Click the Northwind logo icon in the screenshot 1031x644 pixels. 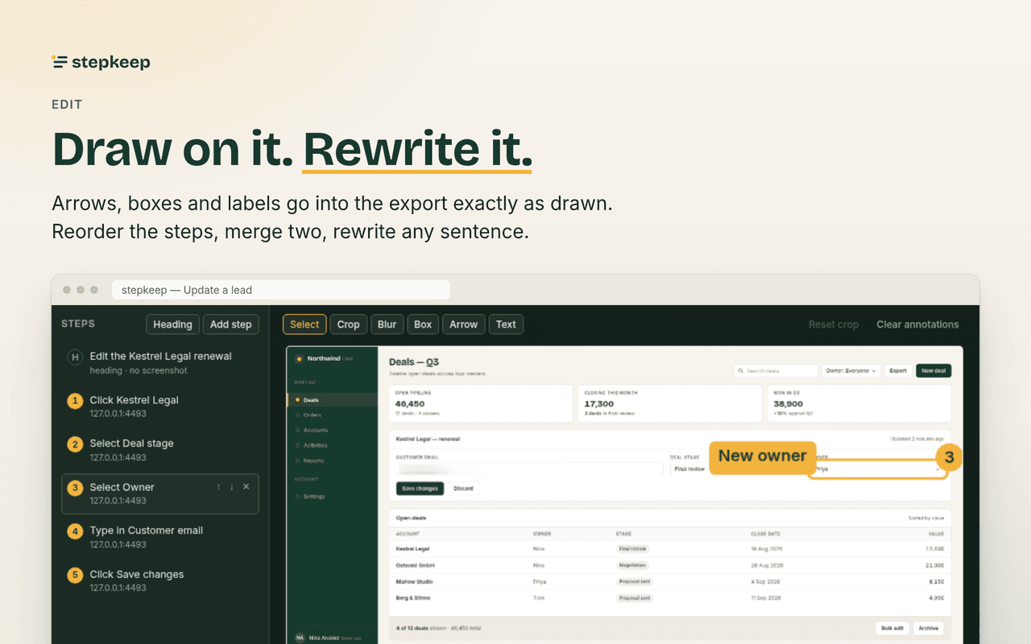click(x=299, y=358)
